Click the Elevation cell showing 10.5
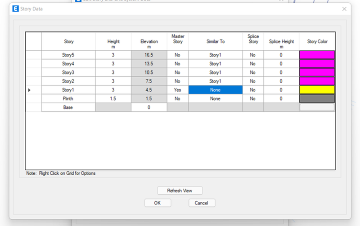360x226 pixels. tap(149, 72)
